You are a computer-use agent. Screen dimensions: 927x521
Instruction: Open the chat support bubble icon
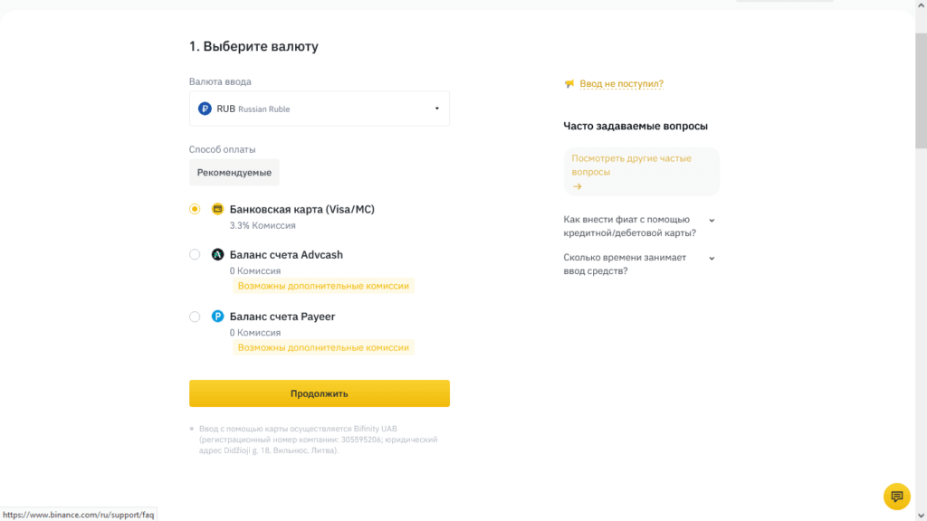click(896, 497)
